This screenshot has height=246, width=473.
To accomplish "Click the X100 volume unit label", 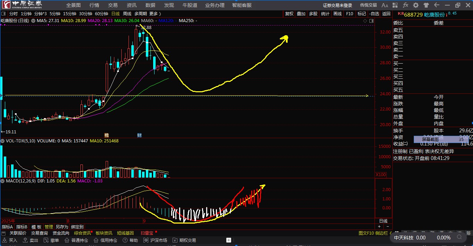I will [x=381, y=175].
